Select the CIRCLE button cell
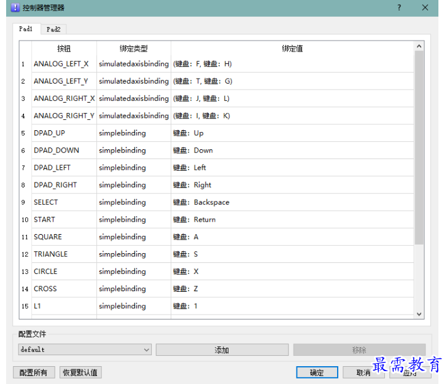 coord(64,272)
